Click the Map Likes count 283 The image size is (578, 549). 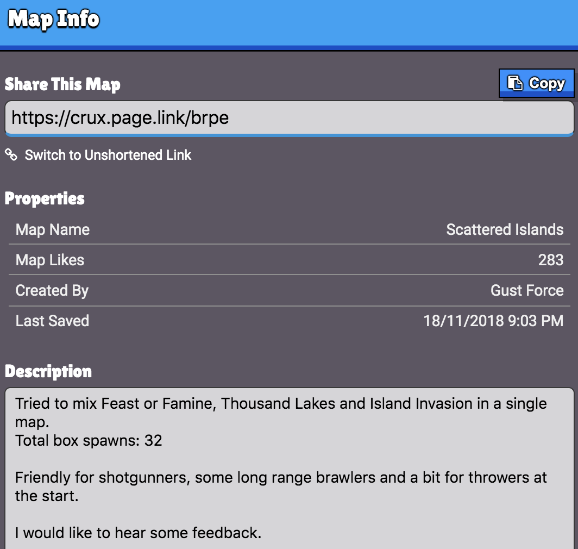click(x=551, y=260)
